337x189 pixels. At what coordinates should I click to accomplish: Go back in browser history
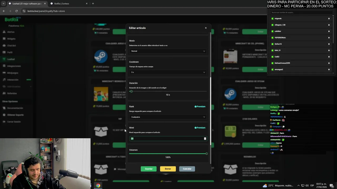(x=4, y=11)
